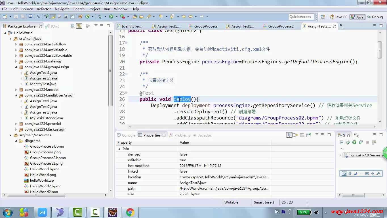Click the Show Whitespace Characters pilcrow icon
The height and width of the screenshot is (218, 387).
pos(72,17)
